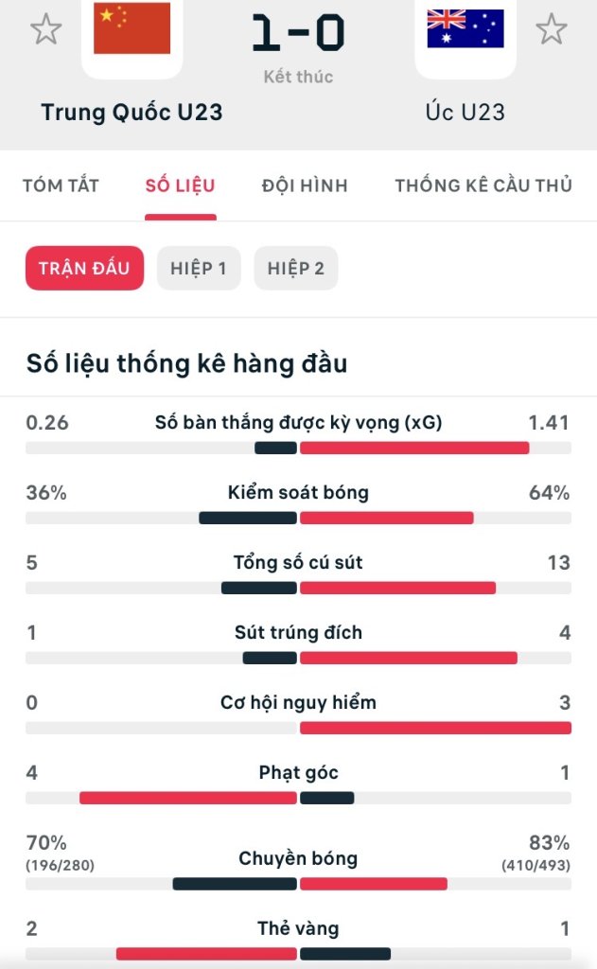
Task: Favorite Úc U23 with right star
Action: pos(551,29)
